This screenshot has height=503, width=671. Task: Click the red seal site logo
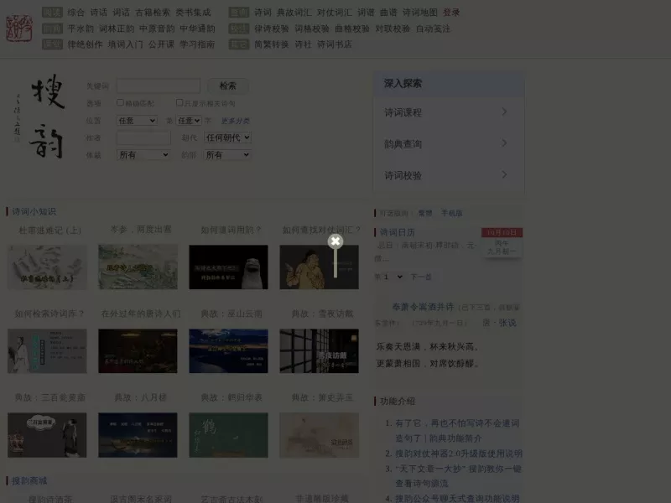[x=19, y=28]
